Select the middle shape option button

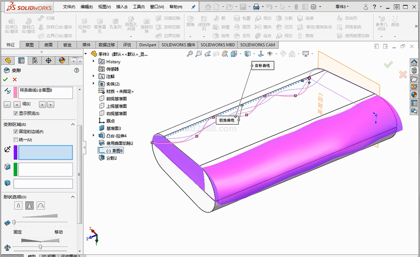pos(30,206)
